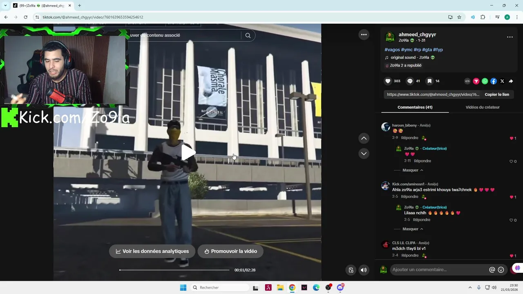Open Chrome tab search dropdown
523x294 pixels.
pyautogui.click(x=5, y=6)
